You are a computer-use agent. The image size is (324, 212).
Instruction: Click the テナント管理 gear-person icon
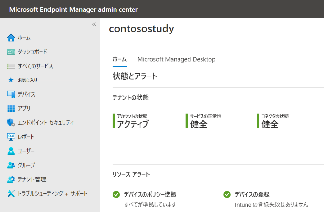point(11,179)
